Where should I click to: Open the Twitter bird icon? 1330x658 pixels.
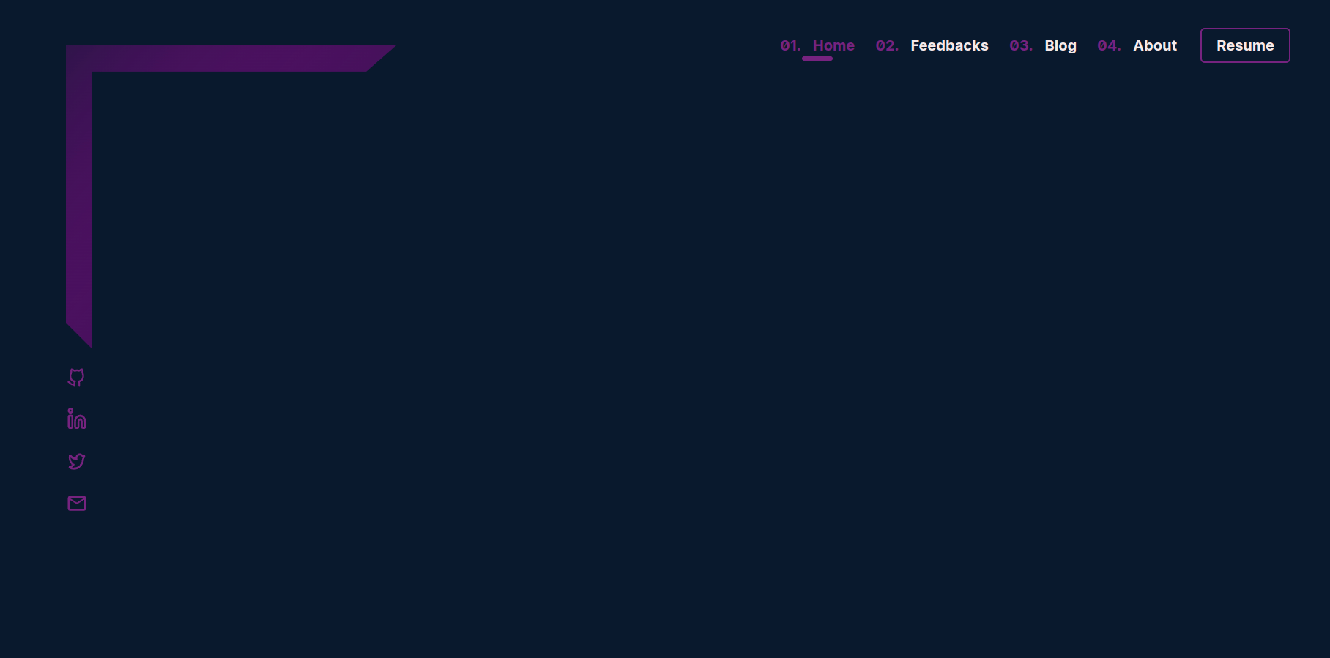tap(76, 461)
